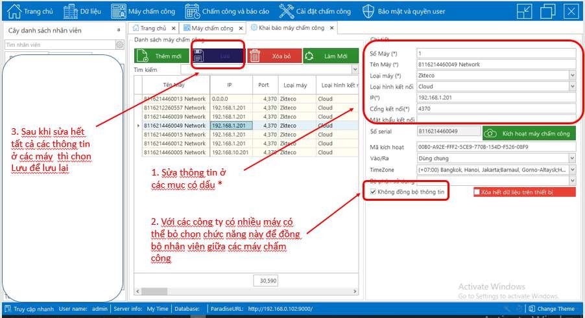Close the Khai báo máy chấm công tab

(332, 28)
